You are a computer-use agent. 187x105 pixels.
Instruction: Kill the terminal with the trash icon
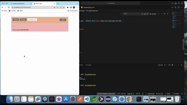tap(172, 65)
